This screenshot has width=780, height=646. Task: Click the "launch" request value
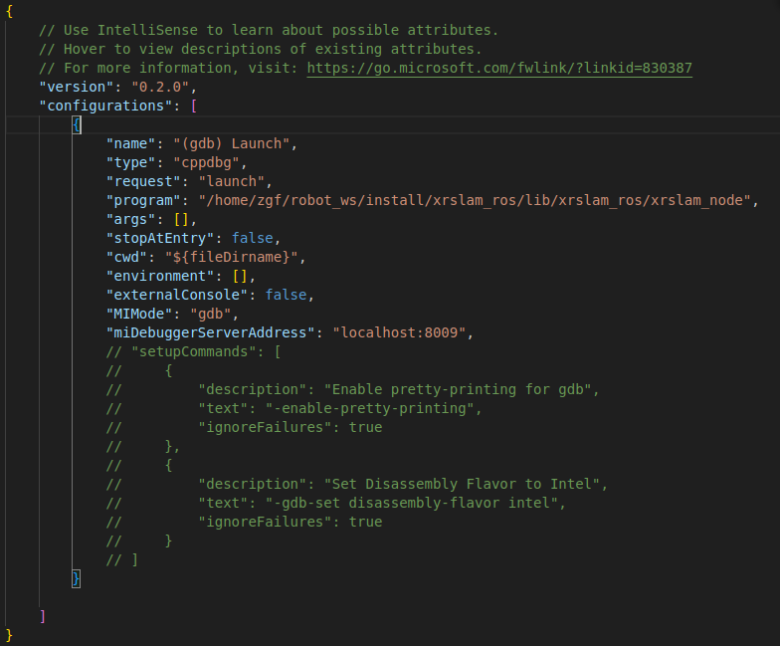[231, 181]
